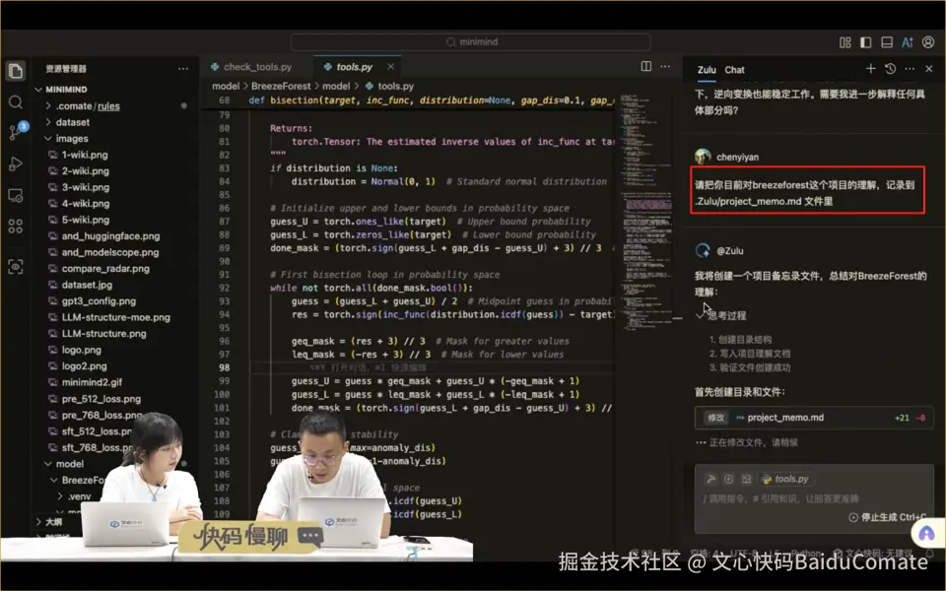Open the Remote Explorer icon
This screenshot has height=591, width=946.
(15, 195)
